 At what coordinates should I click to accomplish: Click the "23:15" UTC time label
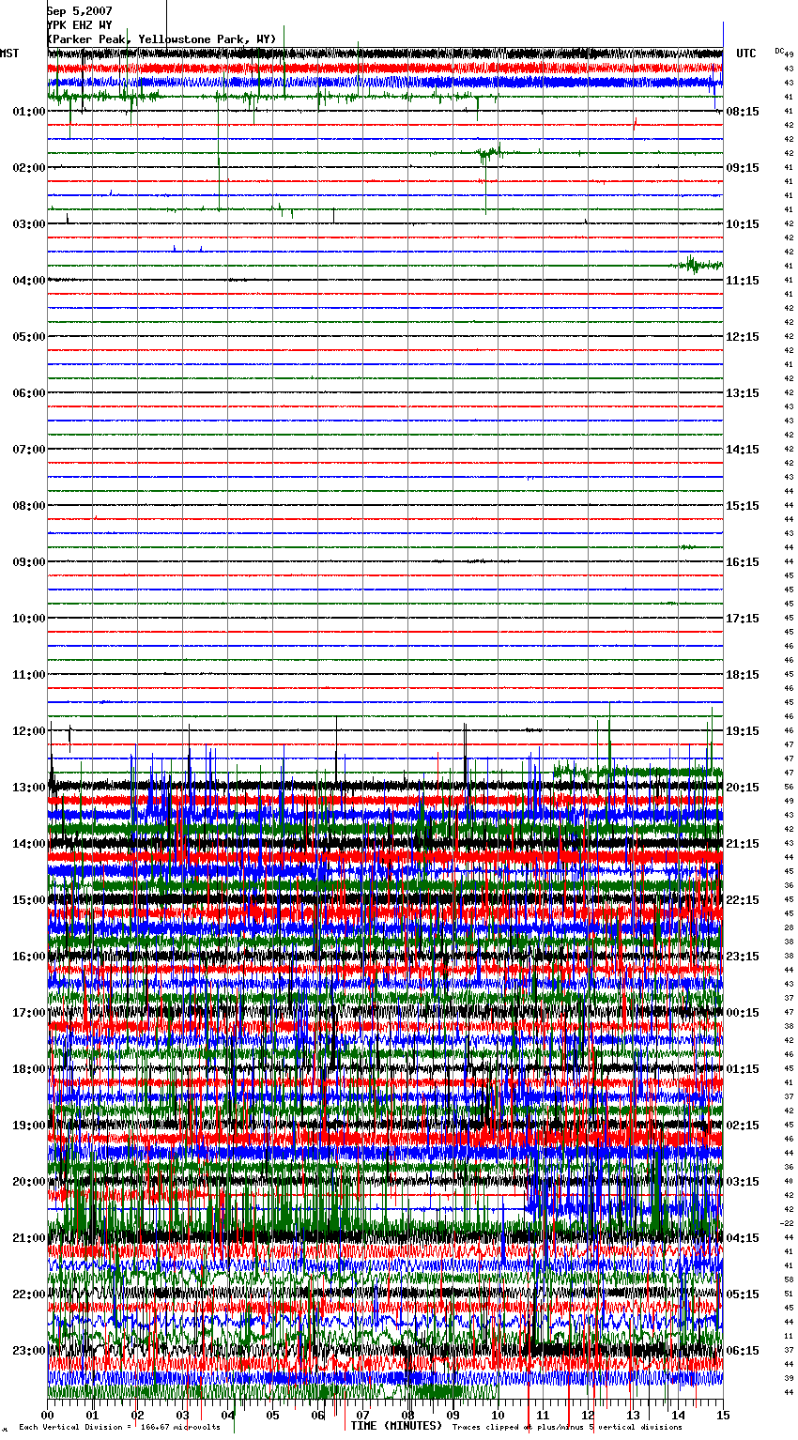click(743, 957)
